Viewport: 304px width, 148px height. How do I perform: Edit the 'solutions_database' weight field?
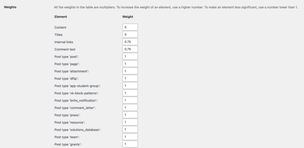coord(130,130)
